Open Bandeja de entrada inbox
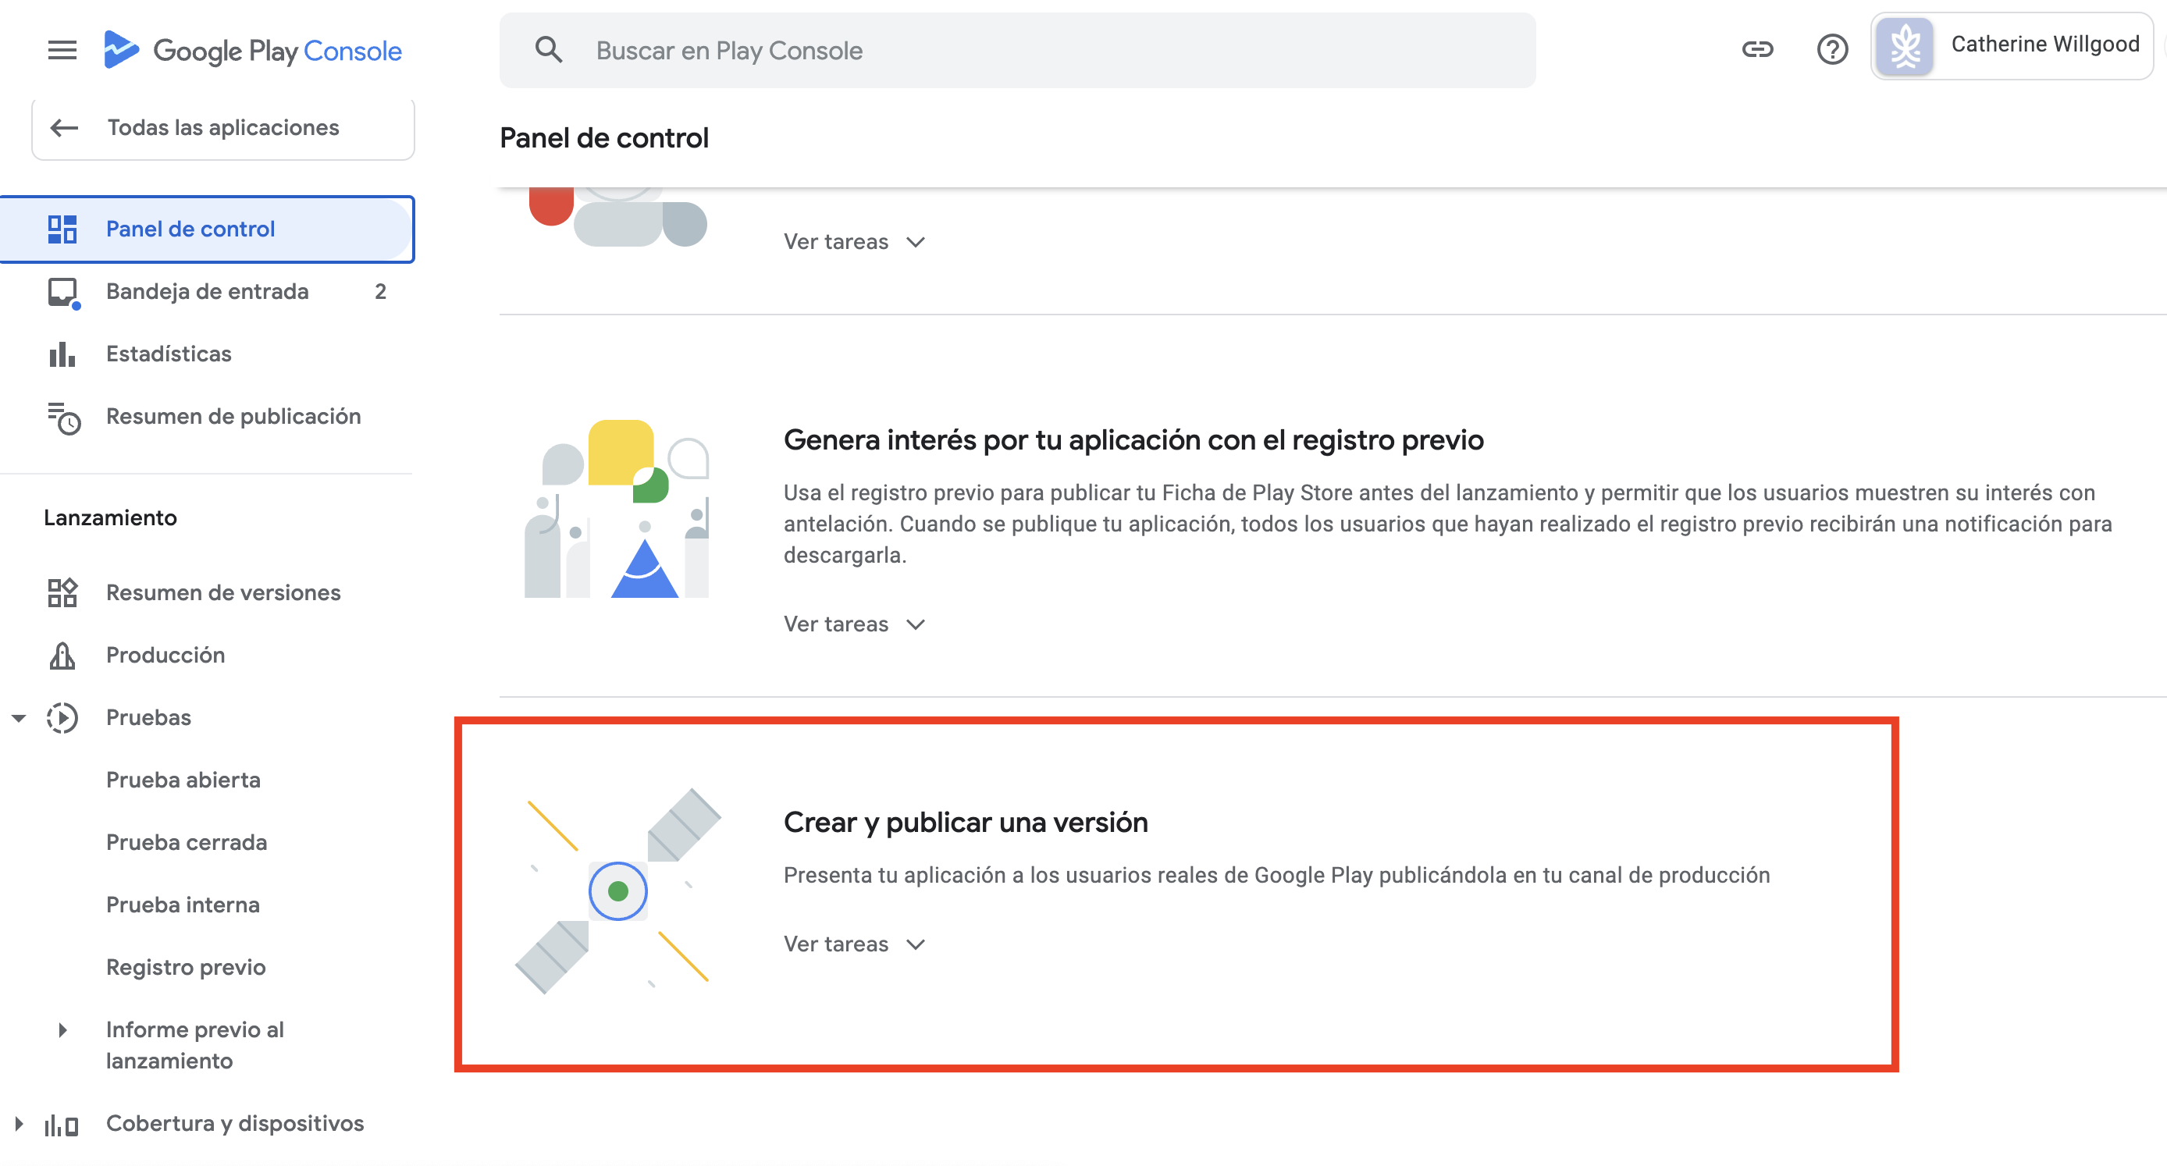 coord(207,291)
